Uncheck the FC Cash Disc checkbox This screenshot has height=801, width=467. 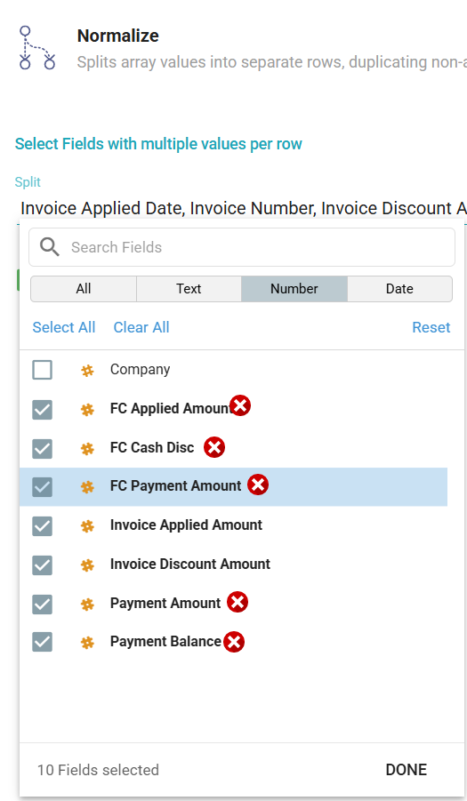42,449
